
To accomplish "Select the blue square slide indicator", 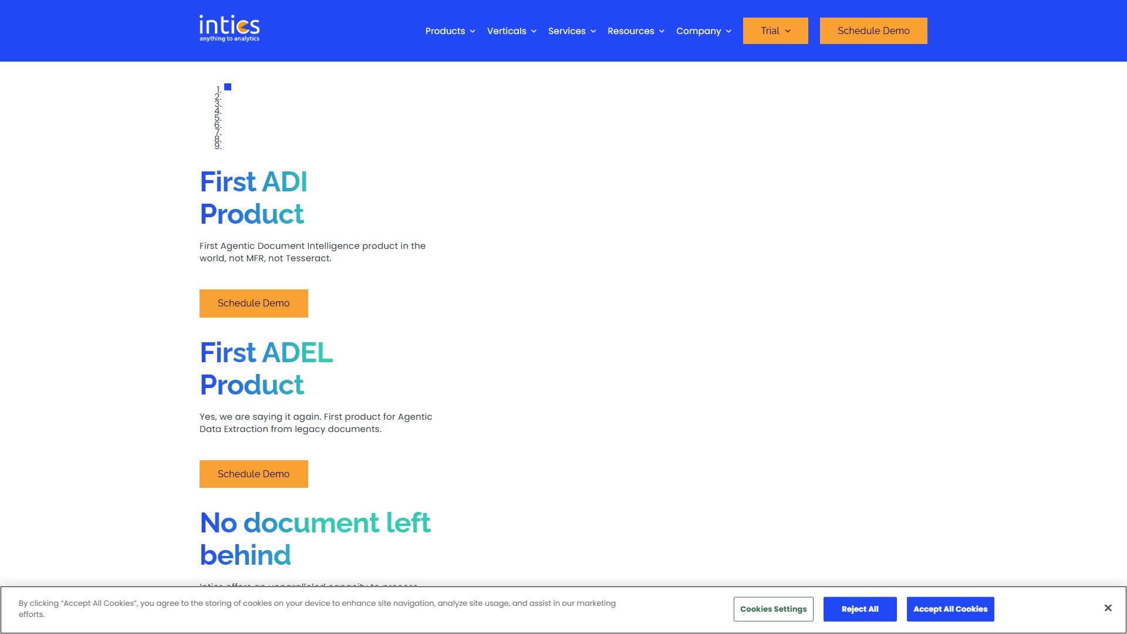I will [x=228, y=87].
